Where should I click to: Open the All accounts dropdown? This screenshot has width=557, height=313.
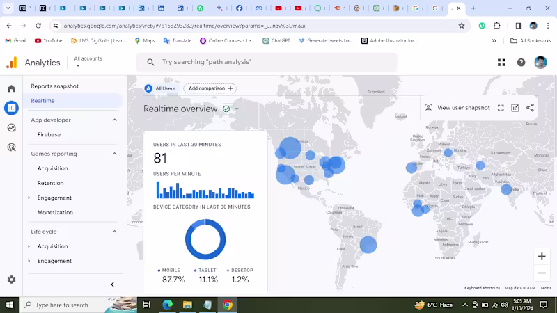[x=88, y=62]
